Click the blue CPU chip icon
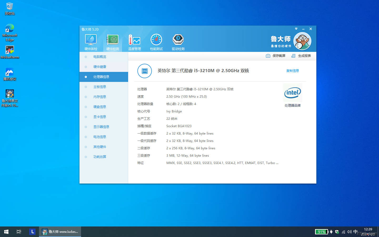Screen dimensions: 379x237 [144, 71]
